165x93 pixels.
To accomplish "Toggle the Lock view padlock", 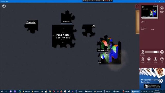I will click(x=149, y=59).
